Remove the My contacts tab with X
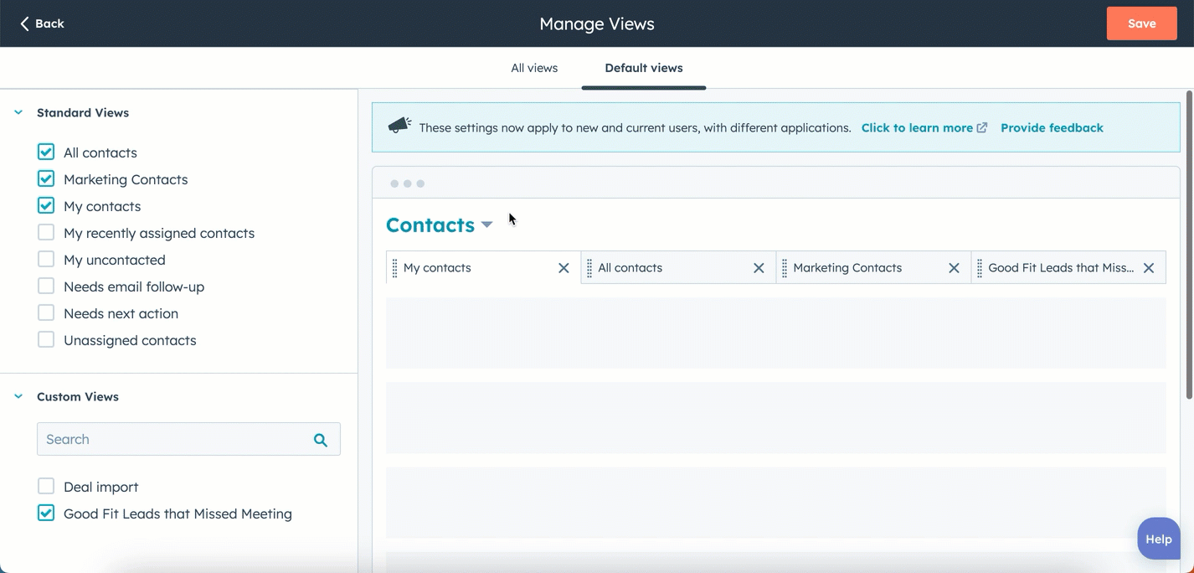The width and height of the screenshot is (1194, 573). tap(564, 268)
